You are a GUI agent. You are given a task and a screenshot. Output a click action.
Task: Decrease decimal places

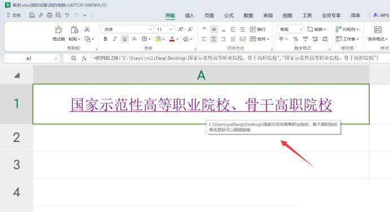pyautogui.click(x=325, y=39)
